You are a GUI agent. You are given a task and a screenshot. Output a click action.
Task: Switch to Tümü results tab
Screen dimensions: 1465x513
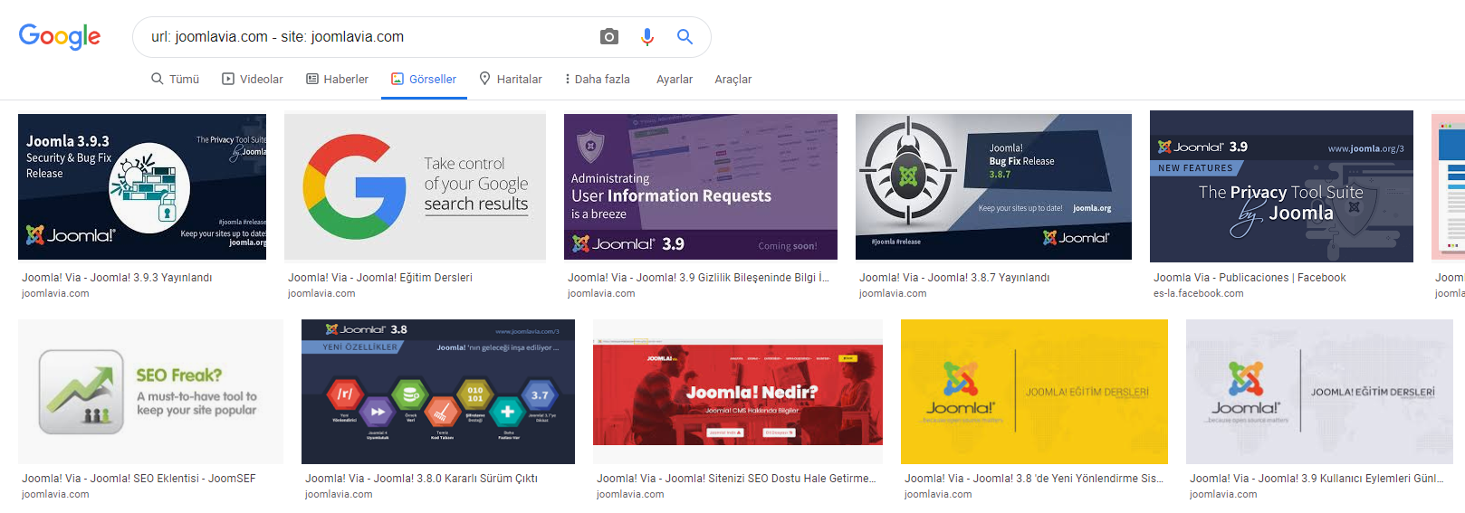click(175, 80)
